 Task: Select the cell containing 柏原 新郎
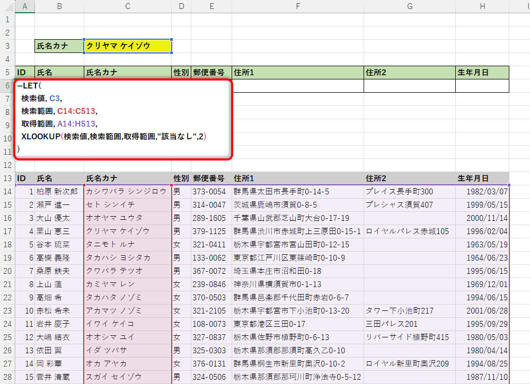click(59, 192)
